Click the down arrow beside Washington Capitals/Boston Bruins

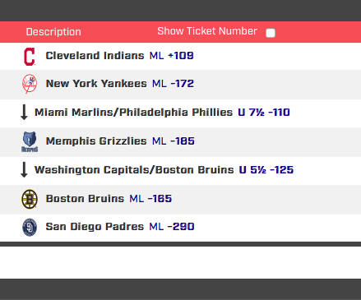point(24,170)
